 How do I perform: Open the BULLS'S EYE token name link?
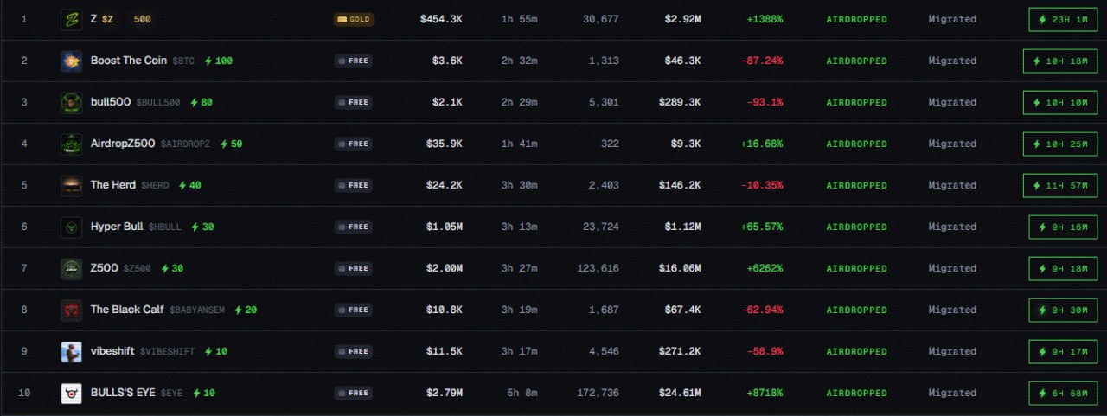click(x=123, y=393)
